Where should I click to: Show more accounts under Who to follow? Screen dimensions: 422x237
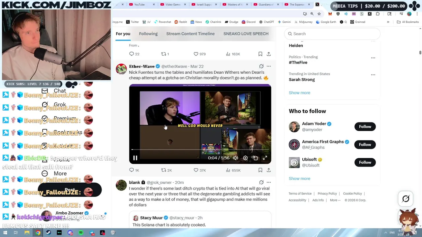(299, 178)
